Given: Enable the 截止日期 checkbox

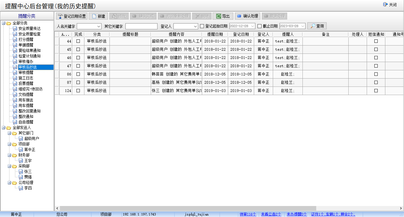Looking at the screenshot, I should [x=259, y=26].
